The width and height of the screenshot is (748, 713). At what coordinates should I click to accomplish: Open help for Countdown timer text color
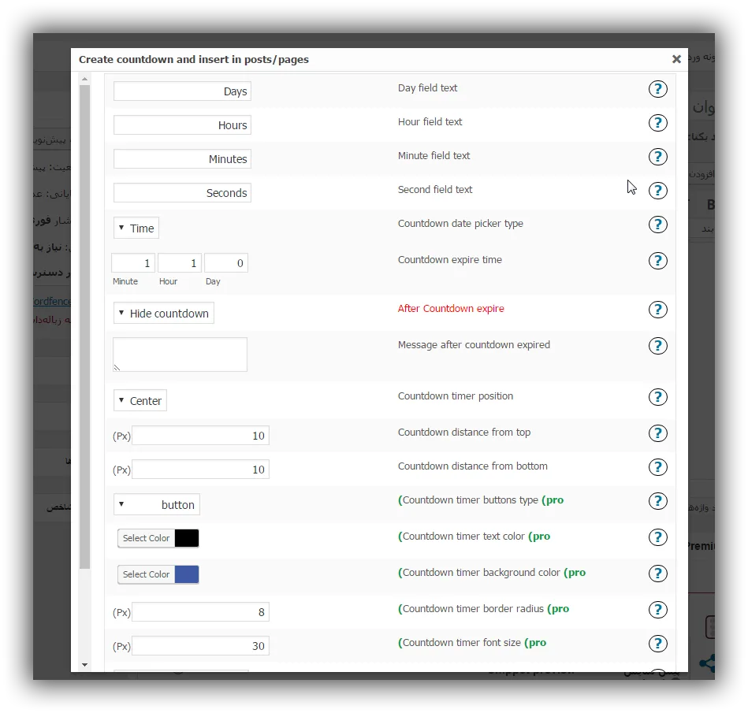click(657, 537)
